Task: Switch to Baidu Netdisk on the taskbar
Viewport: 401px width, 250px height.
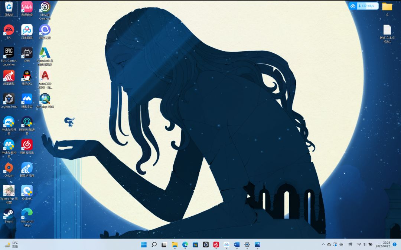Action: coord(226,244)
